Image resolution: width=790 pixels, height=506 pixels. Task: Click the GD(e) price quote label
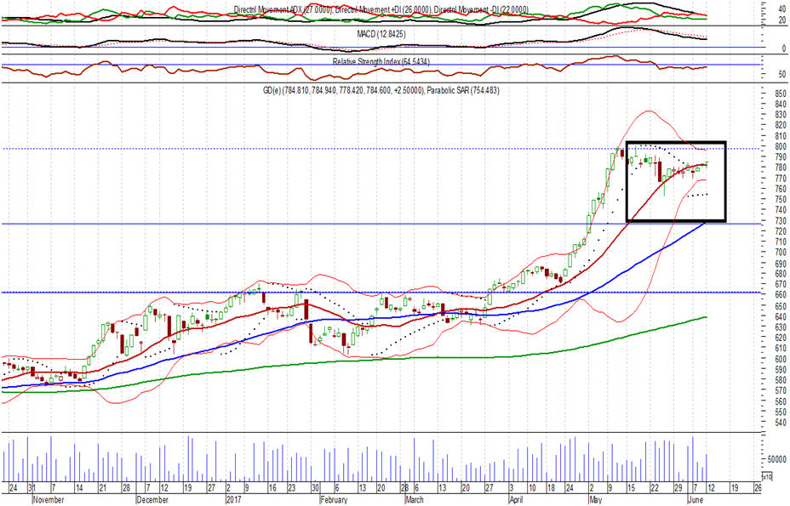tap(344, 91)
